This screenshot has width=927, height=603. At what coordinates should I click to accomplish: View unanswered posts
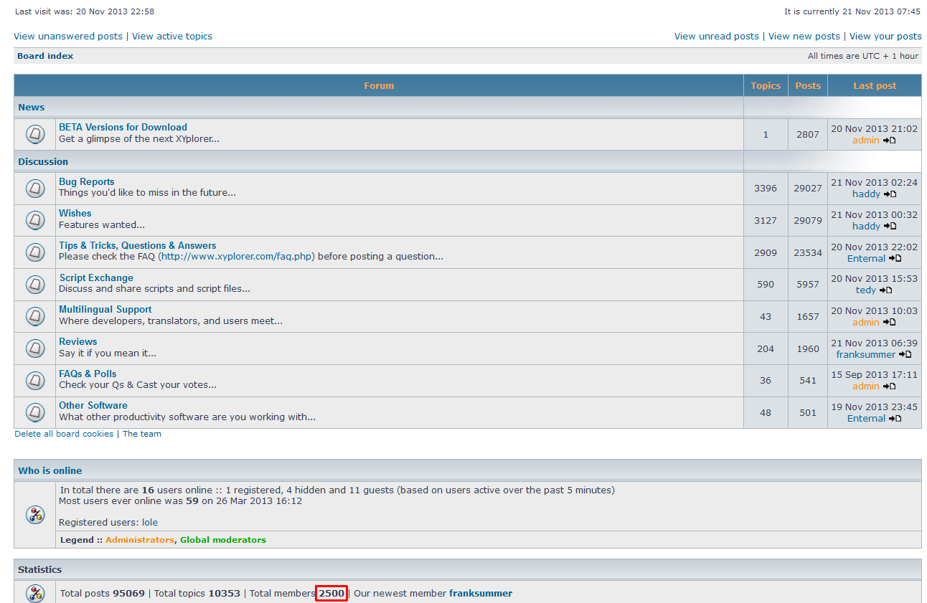(68, 37)
